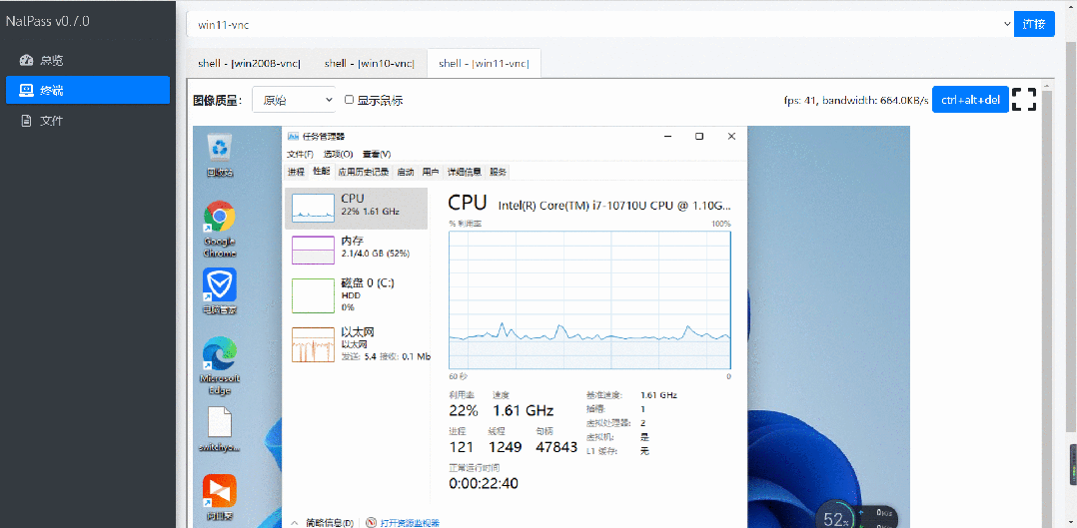Image resolution: width=1077 pixels, height=528 pixels.
Task: Click the 47843 handles value
Action: 555,447
